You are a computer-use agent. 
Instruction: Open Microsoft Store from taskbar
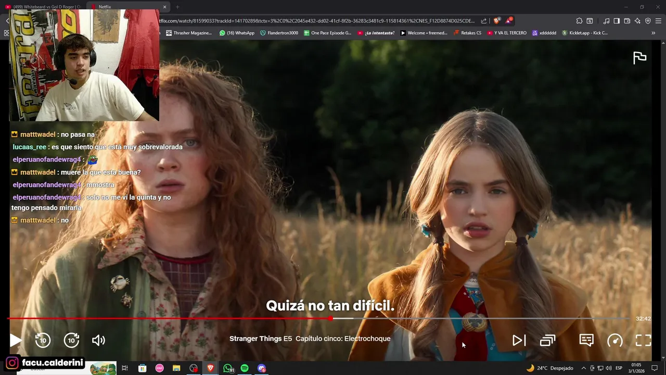[x=142, y=368]
